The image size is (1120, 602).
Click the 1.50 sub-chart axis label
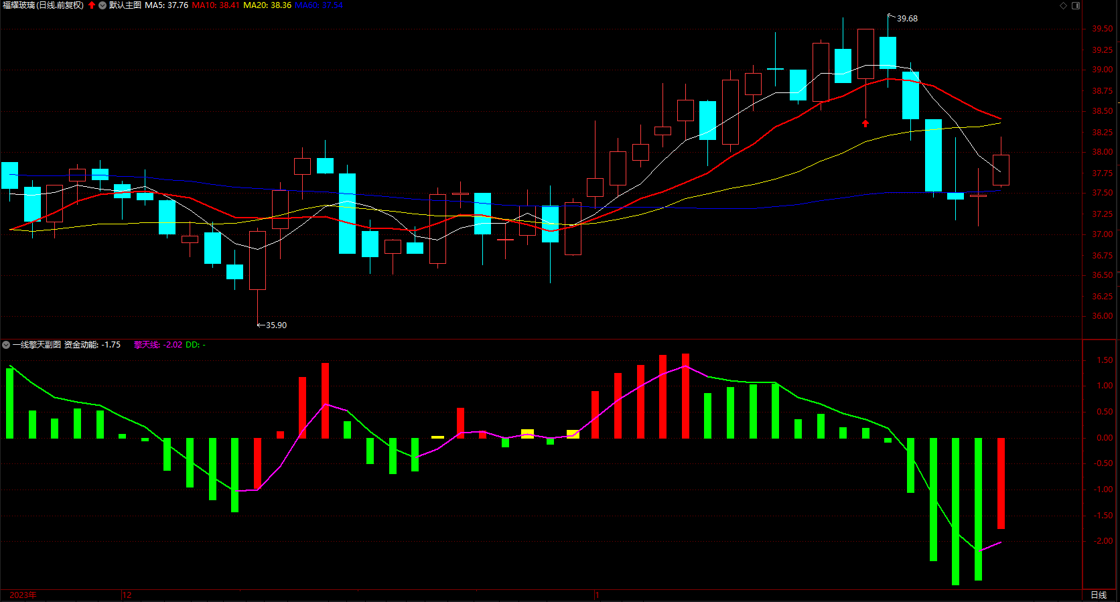pyautogui.click(x=1105, y=360)
